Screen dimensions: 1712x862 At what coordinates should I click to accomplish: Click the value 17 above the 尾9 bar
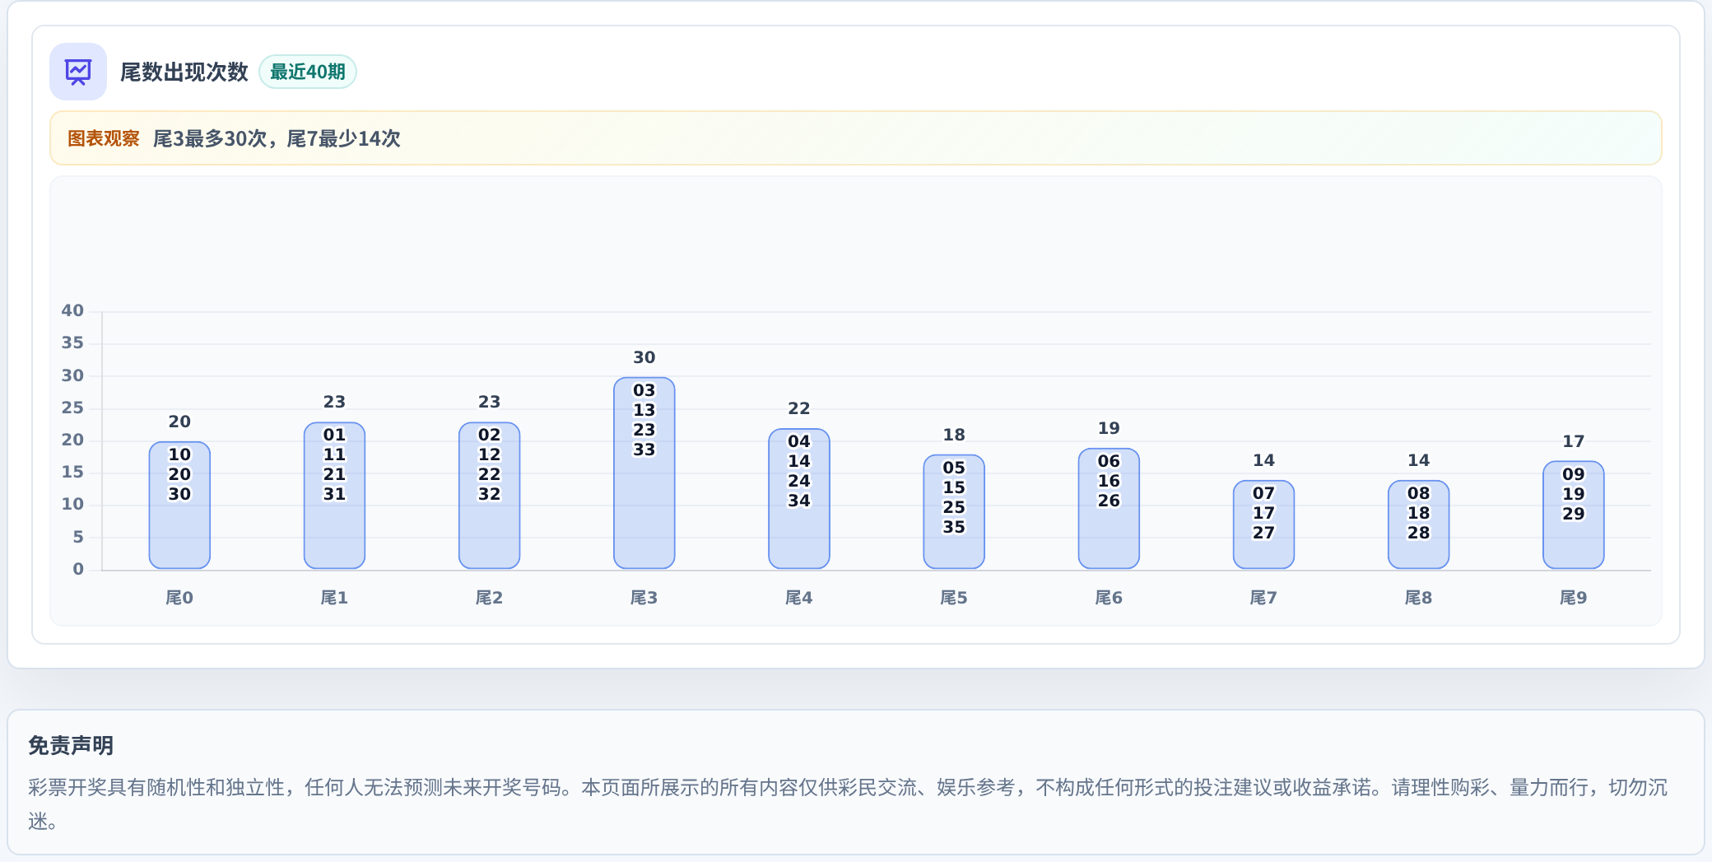pos(1573,441)
